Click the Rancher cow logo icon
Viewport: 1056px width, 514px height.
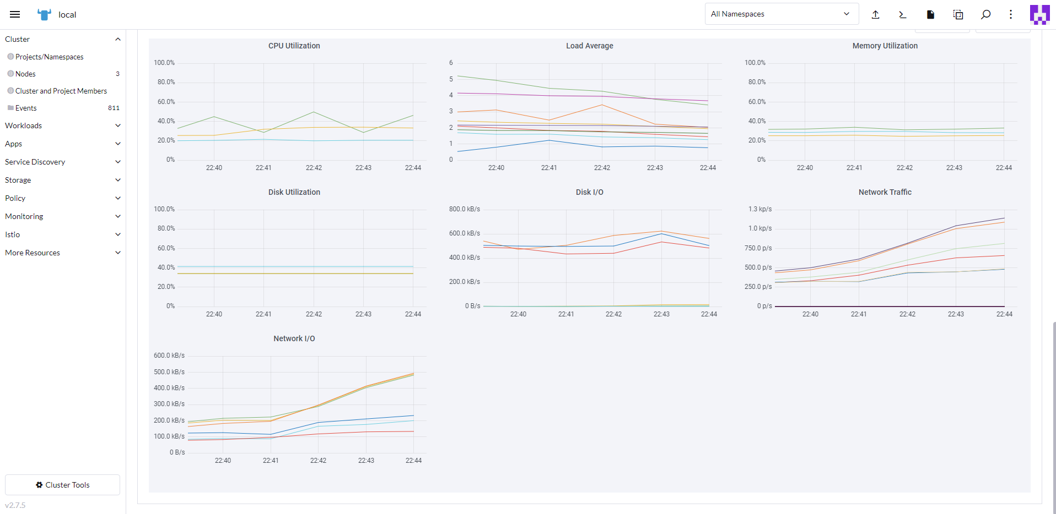[44, 14]
